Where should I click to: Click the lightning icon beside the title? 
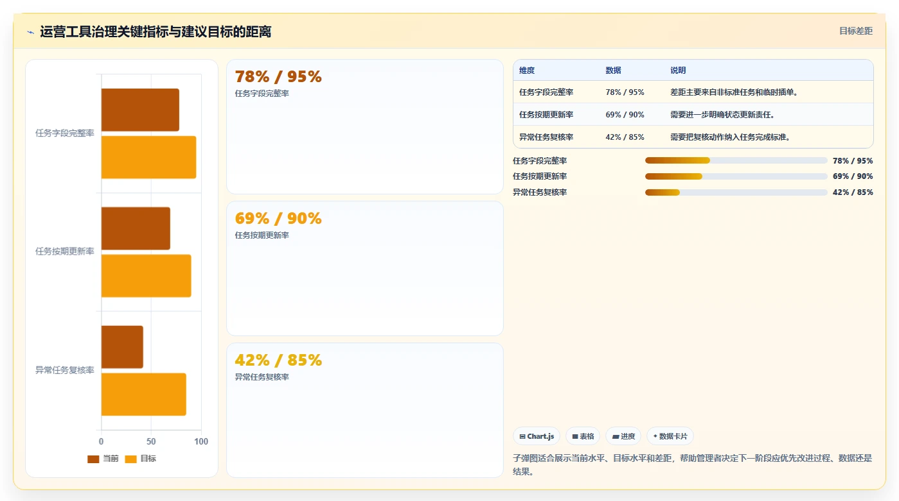30,32
